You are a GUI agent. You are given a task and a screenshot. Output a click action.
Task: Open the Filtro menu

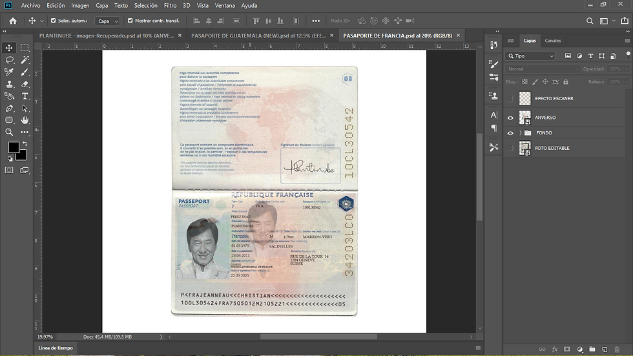[170, 5]
